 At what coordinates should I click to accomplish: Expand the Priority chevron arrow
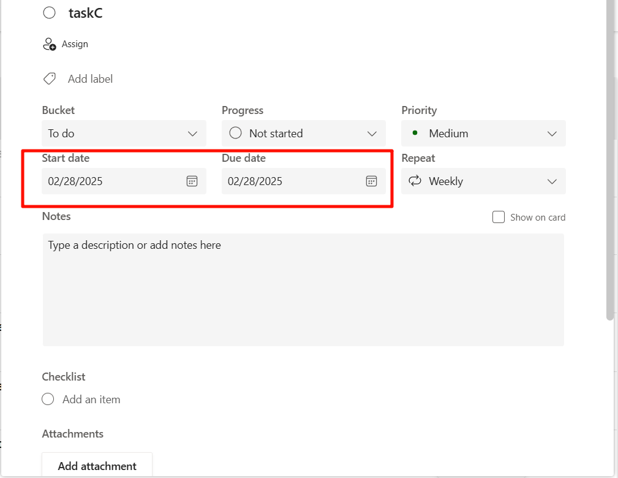[x=552, y=134]
